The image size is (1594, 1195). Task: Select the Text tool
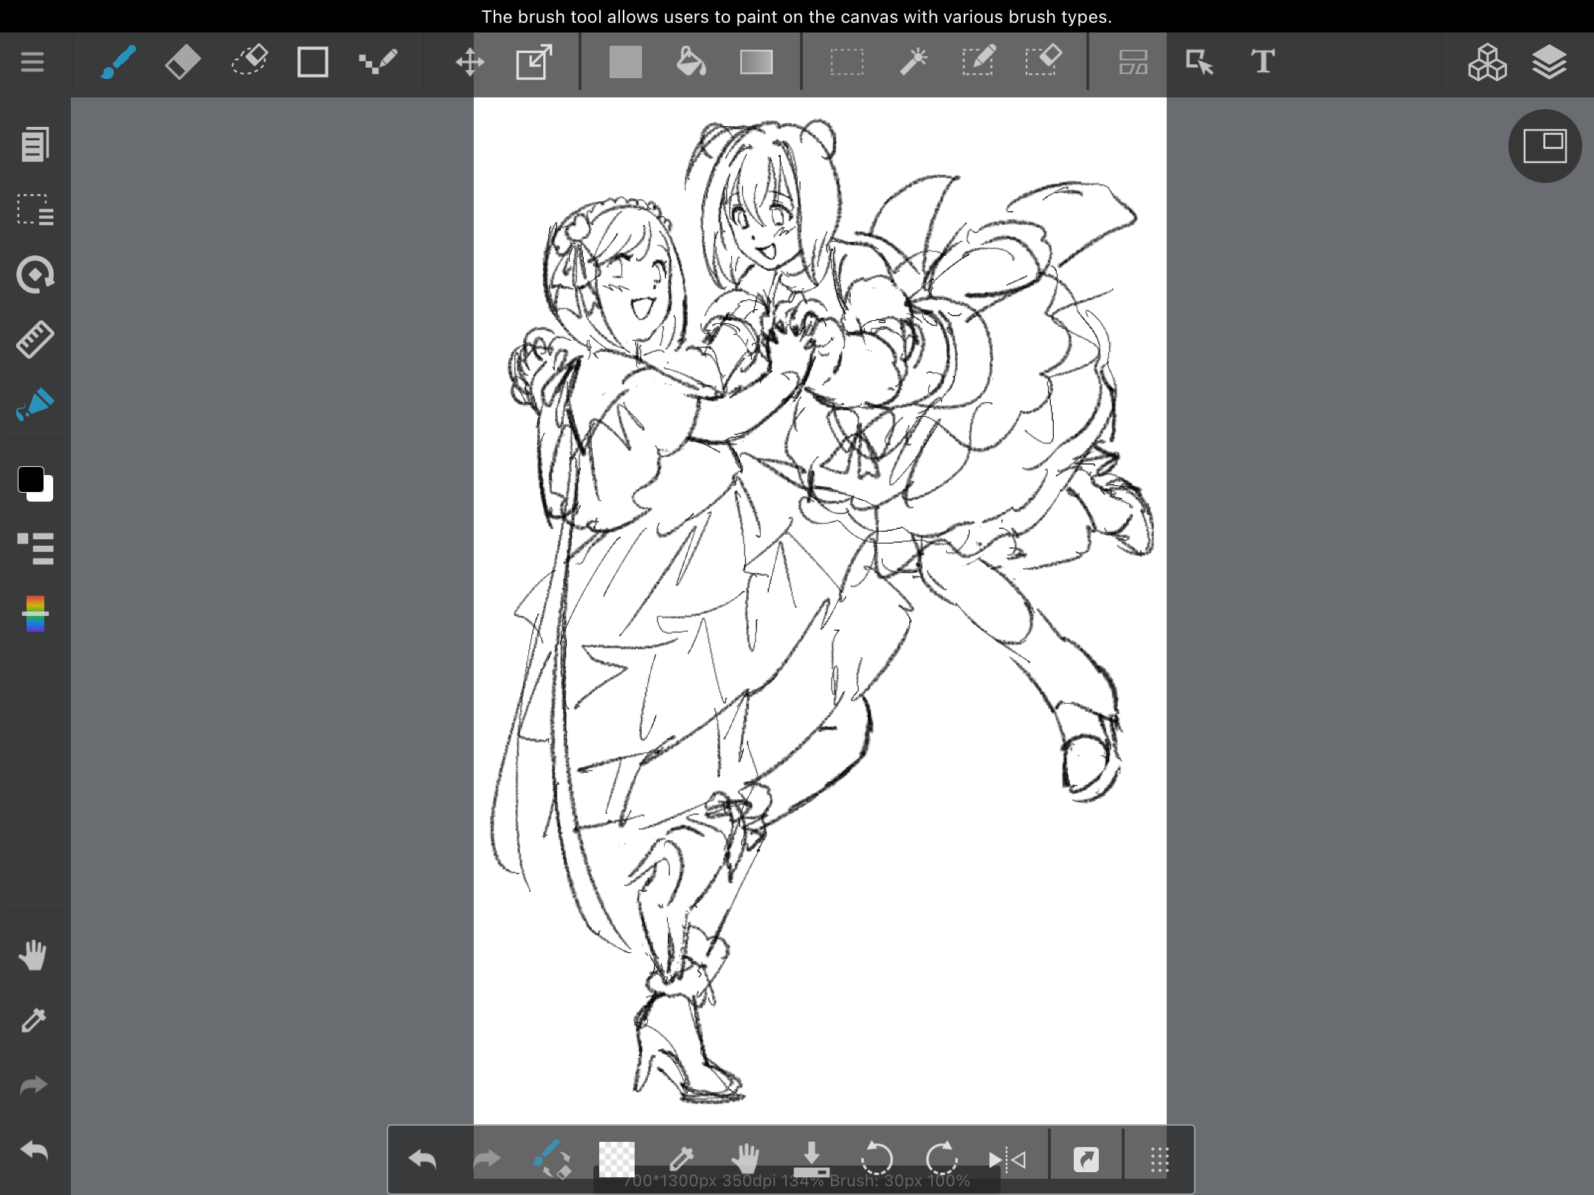coord(1263,62)
